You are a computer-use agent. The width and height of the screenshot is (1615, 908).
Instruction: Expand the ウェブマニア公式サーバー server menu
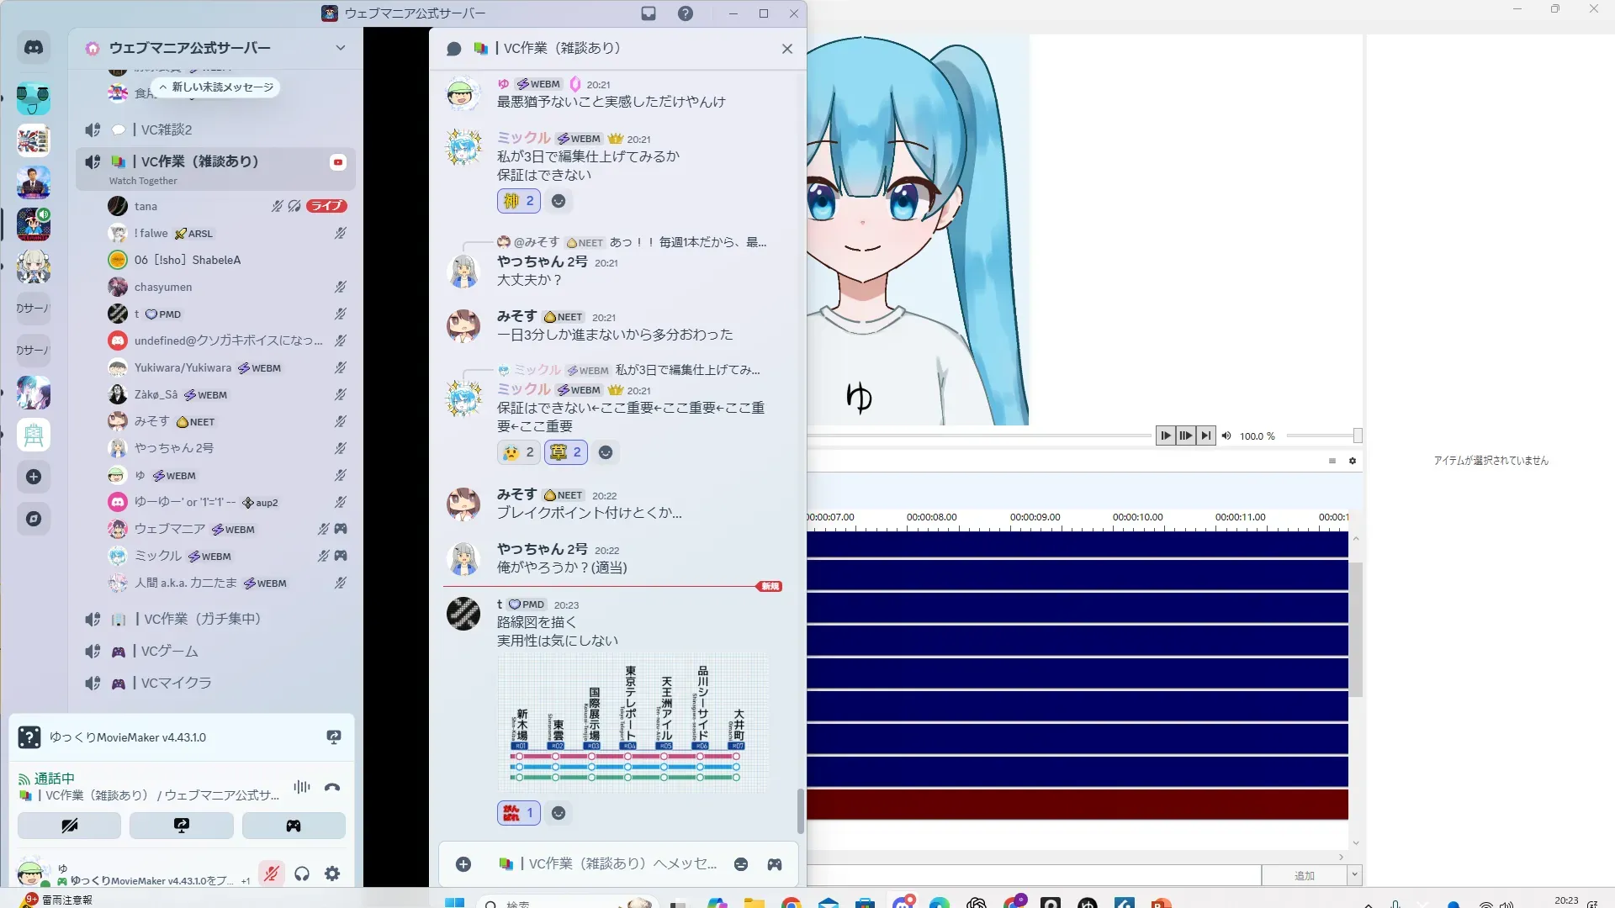pos(340,48)
